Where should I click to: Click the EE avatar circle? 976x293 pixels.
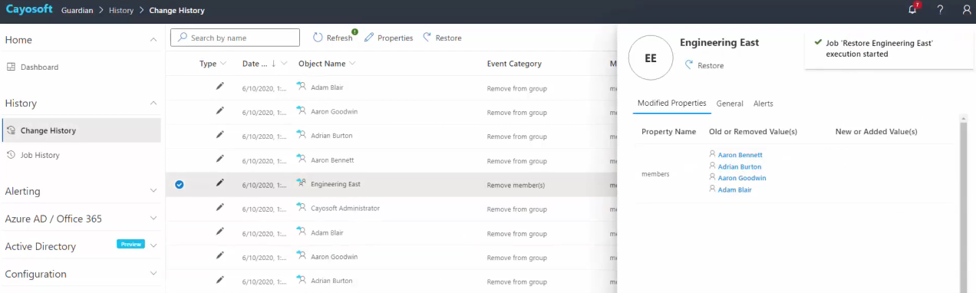click(x=650, y=58)
